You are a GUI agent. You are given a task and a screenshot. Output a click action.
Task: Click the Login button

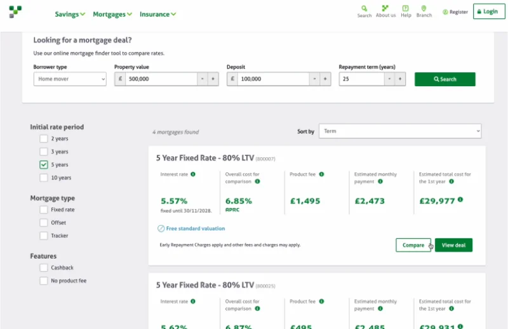(x=488, y=11)
